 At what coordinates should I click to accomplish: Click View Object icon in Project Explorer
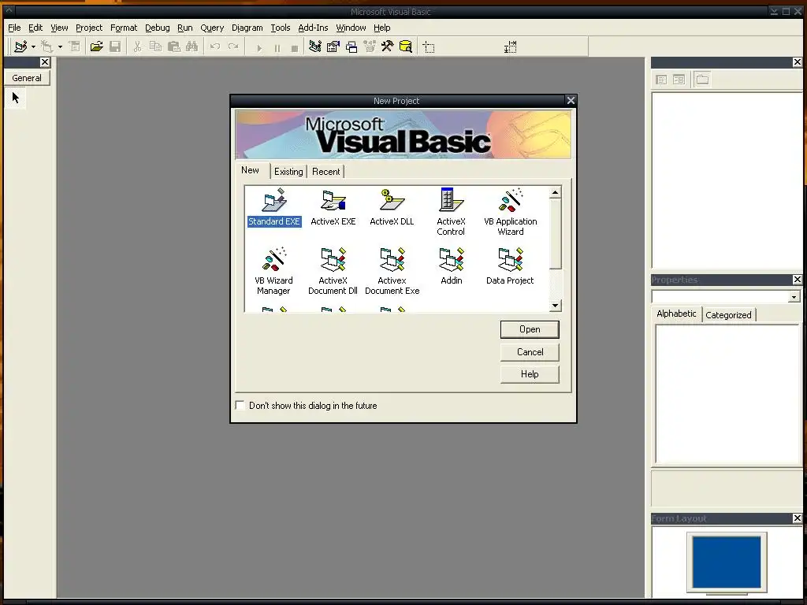(x=679, y=80)
